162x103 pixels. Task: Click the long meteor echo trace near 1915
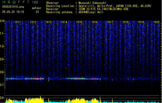click(x=83, y=79)
